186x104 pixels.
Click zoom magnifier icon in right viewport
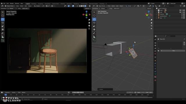coord(151,20)
